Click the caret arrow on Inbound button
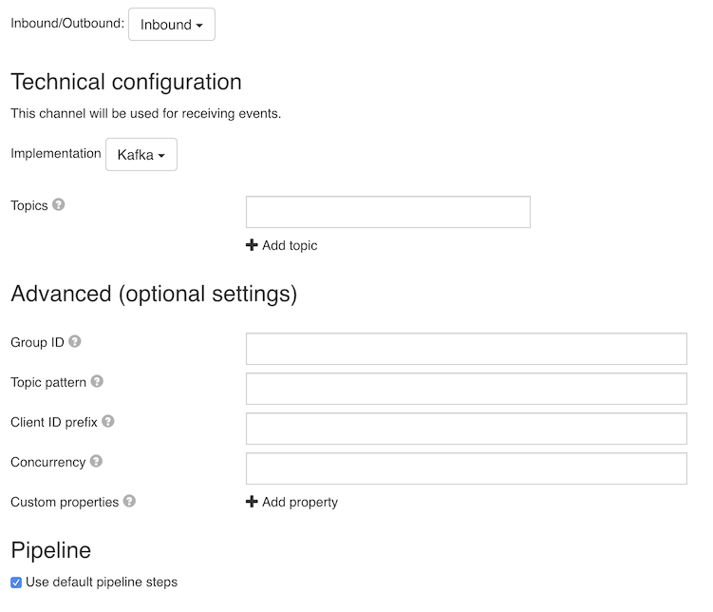 199,26
